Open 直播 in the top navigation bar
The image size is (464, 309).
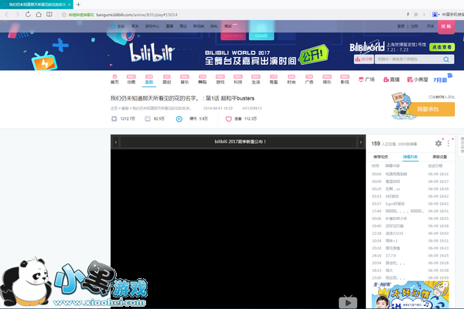click(x=169, y=26)
